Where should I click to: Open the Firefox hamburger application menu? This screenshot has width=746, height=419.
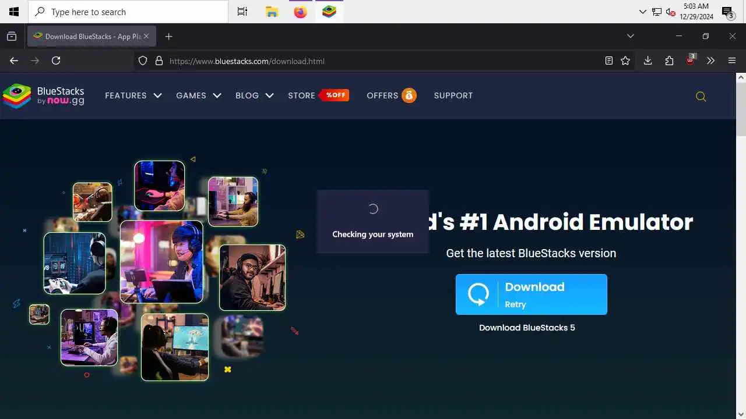click(x=732, y=61)
